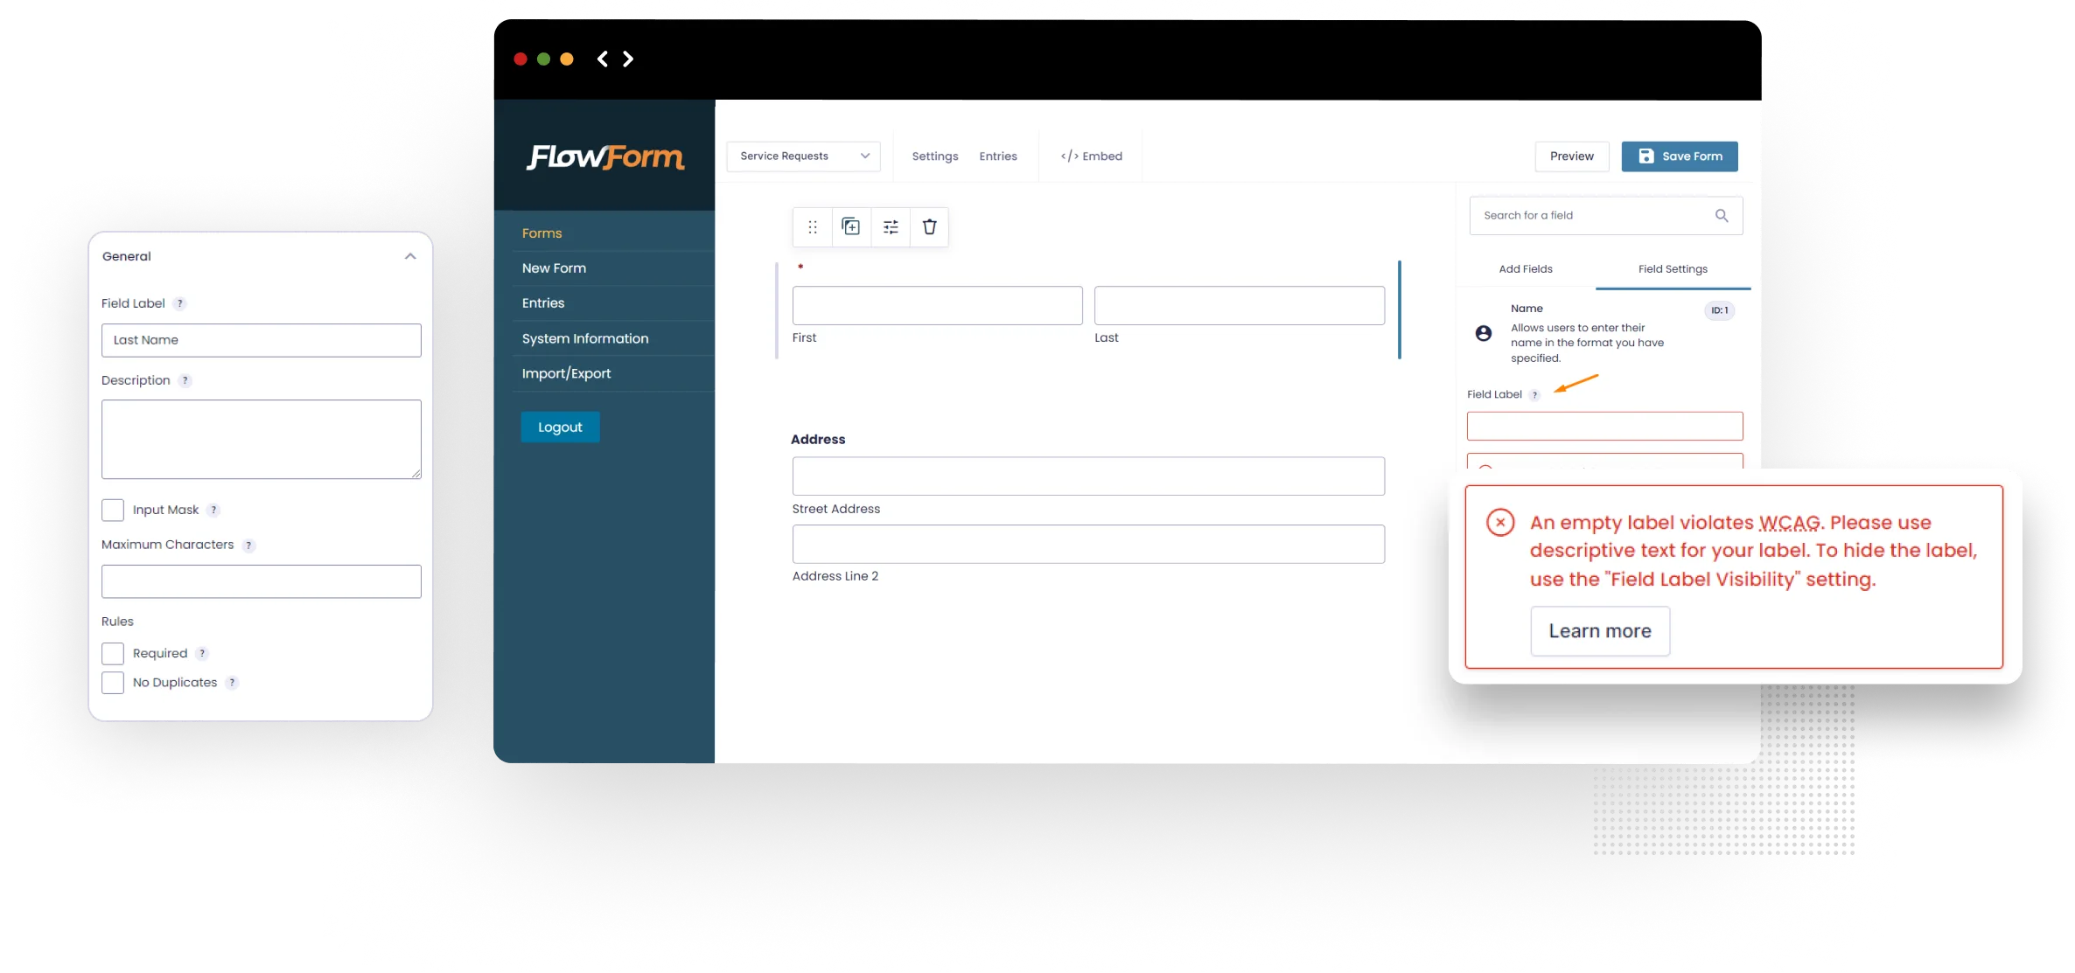Click the trash delete field icon
Screen dimensions: 2075x973
pos(929,227)
